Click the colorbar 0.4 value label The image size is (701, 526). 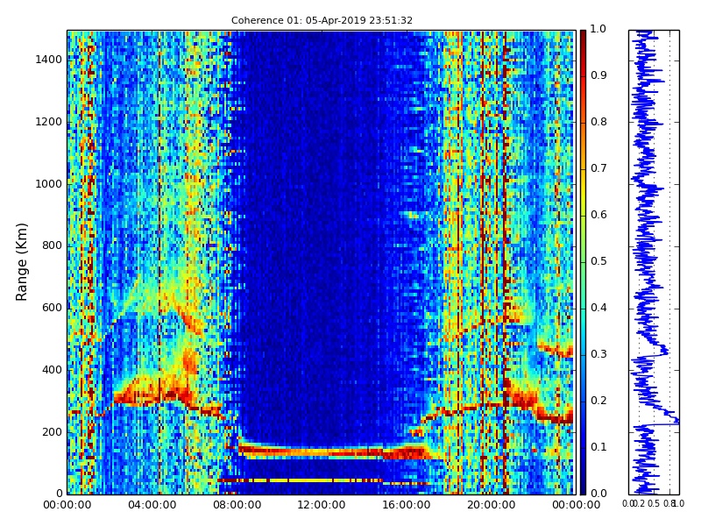tap(598, 308)
